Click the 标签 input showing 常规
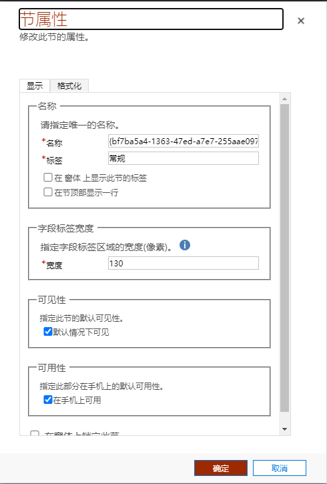 [184, 158]
